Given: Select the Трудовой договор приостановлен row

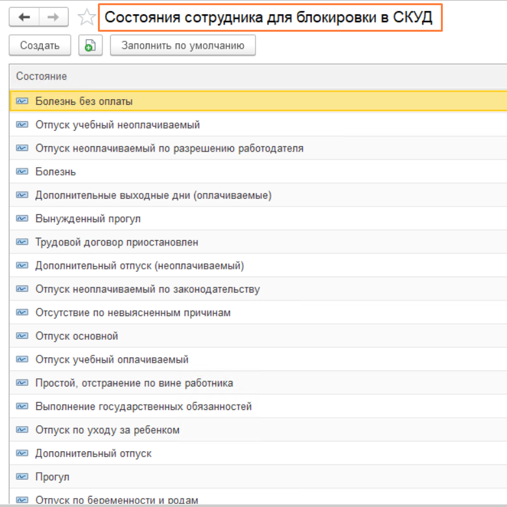Looking at the screenshot, I should pos(117,242).
